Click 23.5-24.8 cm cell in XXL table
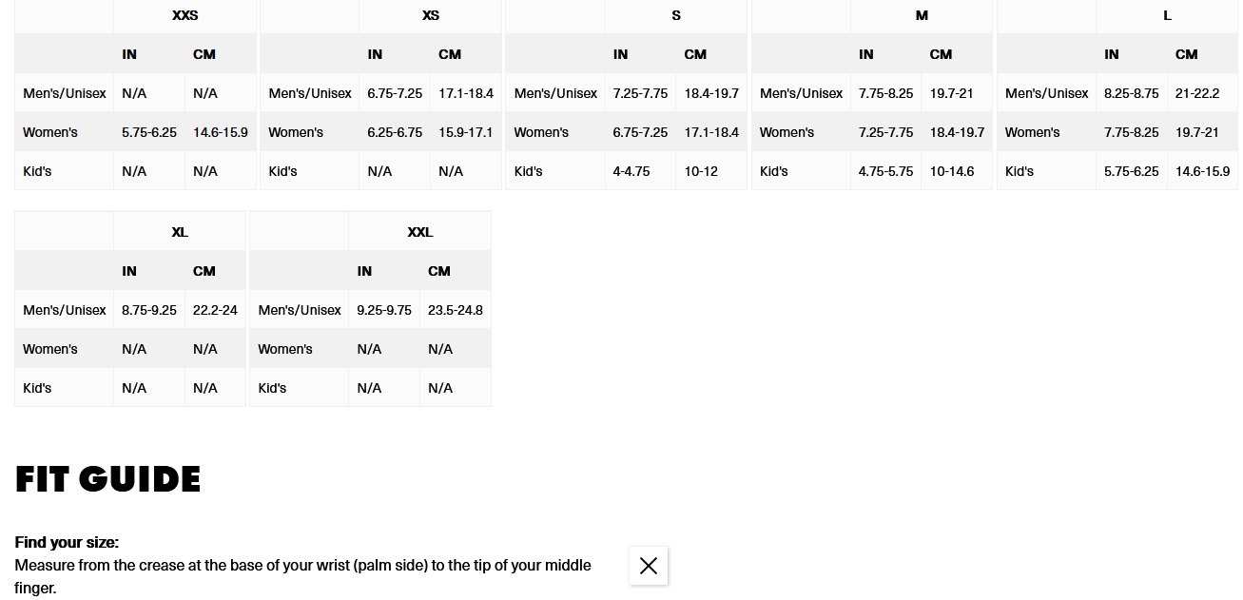This screenshot has width=1243, height=600. coord(456,310)
